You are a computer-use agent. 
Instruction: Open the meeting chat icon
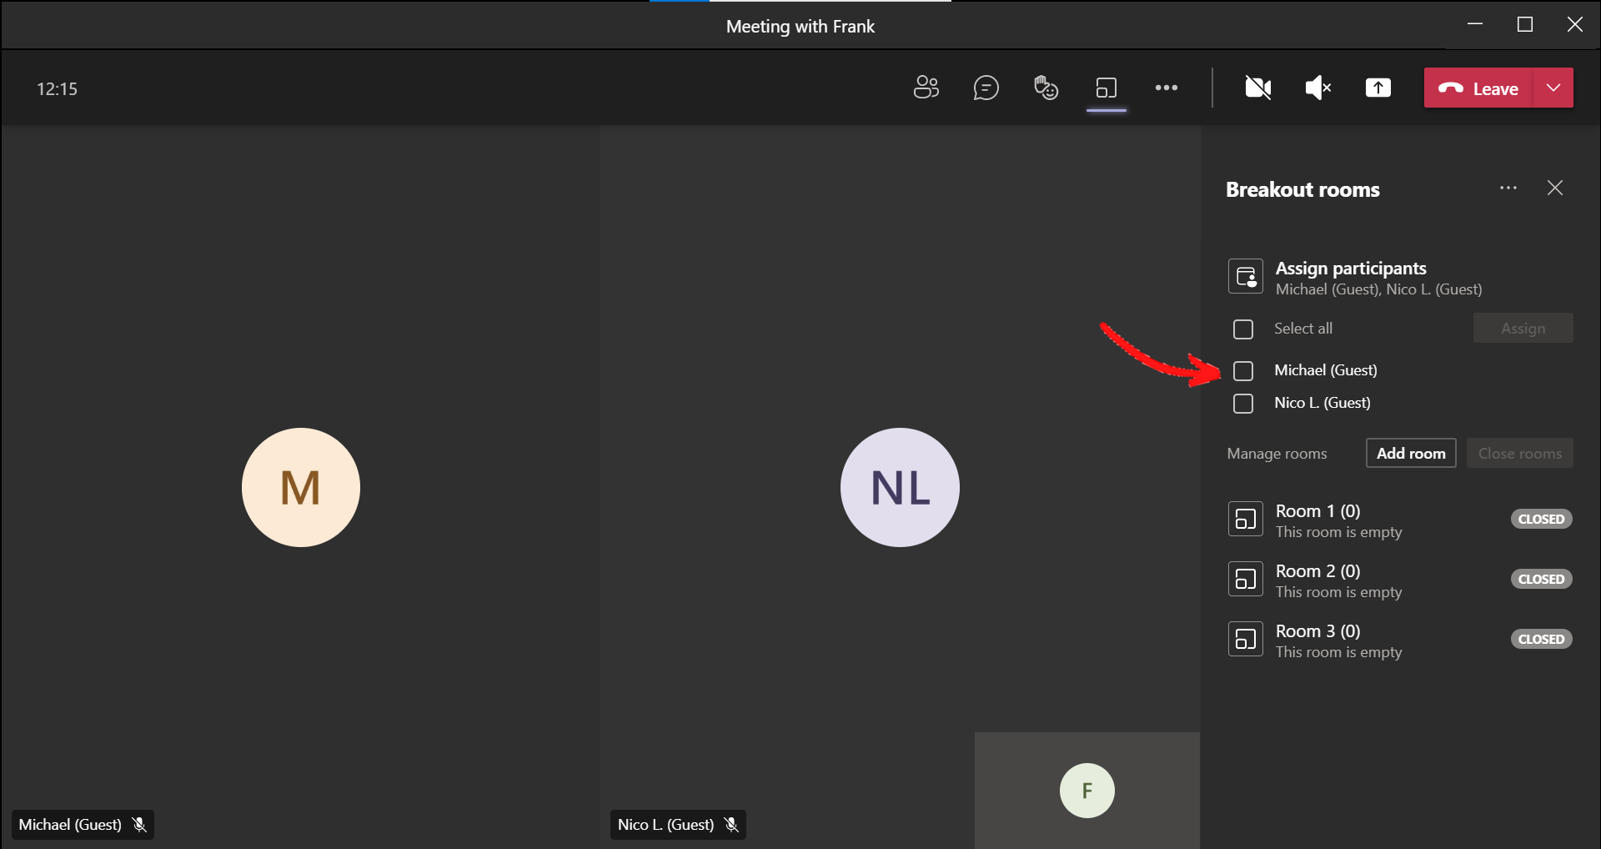(986, 88)
